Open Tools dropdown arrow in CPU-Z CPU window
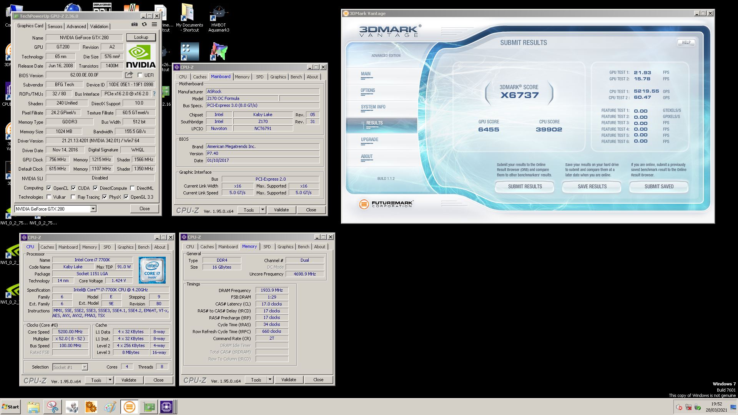The height and width of the screenshot is (415, 738). tap(110, 380)
